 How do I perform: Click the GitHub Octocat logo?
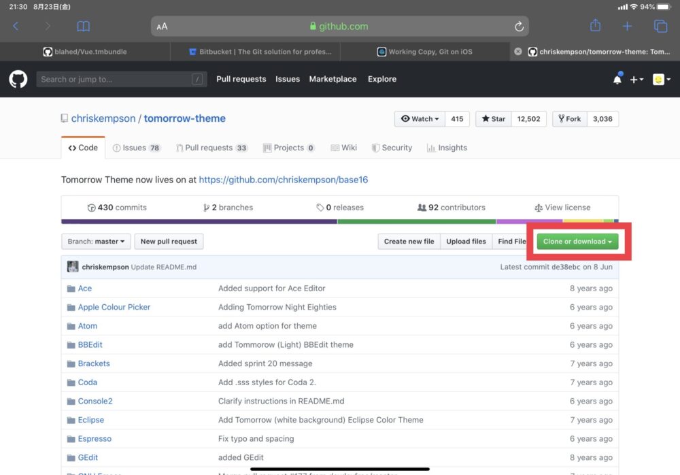coord(18,79)
